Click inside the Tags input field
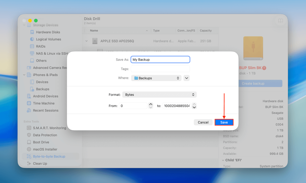Screen dimensions: 306x183 160,69
